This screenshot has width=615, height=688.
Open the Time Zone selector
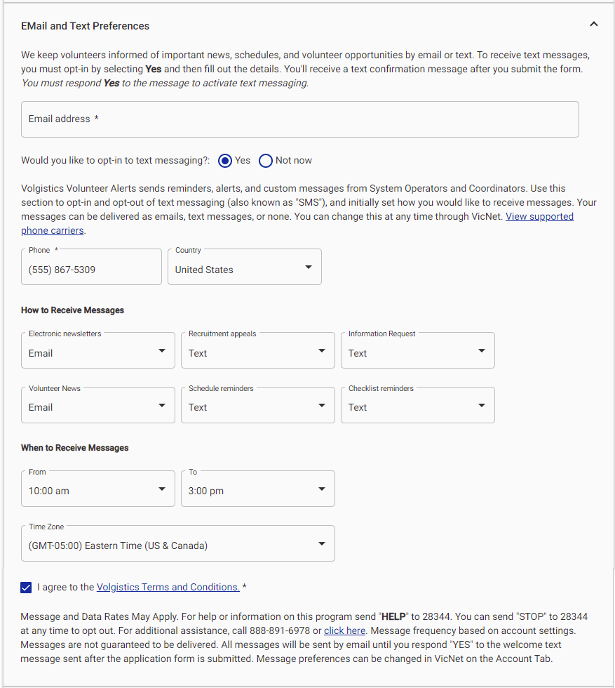coord(177,543)
